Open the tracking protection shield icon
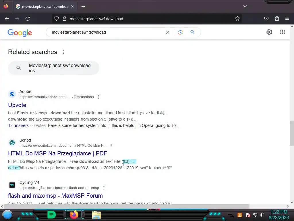The width and height of the screenshot is (294, 221). coord(57,19)
